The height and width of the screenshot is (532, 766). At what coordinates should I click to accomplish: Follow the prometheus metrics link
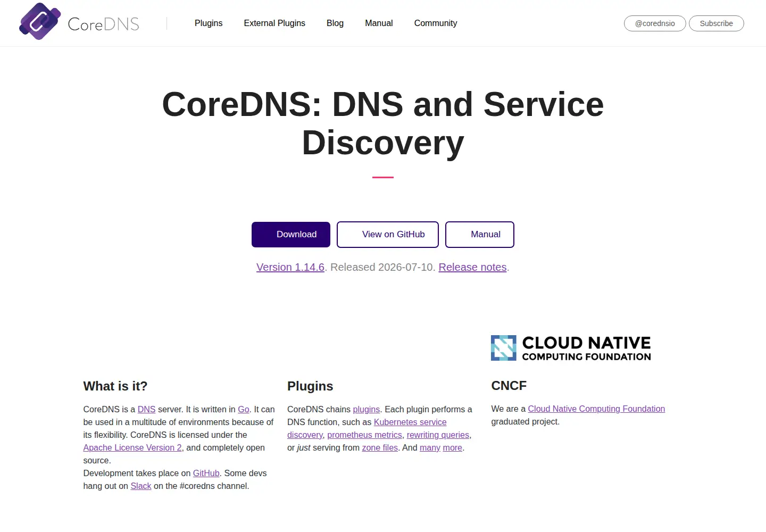click(x=364, y=435)
